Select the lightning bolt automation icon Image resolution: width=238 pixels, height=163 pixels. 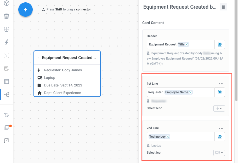coord(6,42)
